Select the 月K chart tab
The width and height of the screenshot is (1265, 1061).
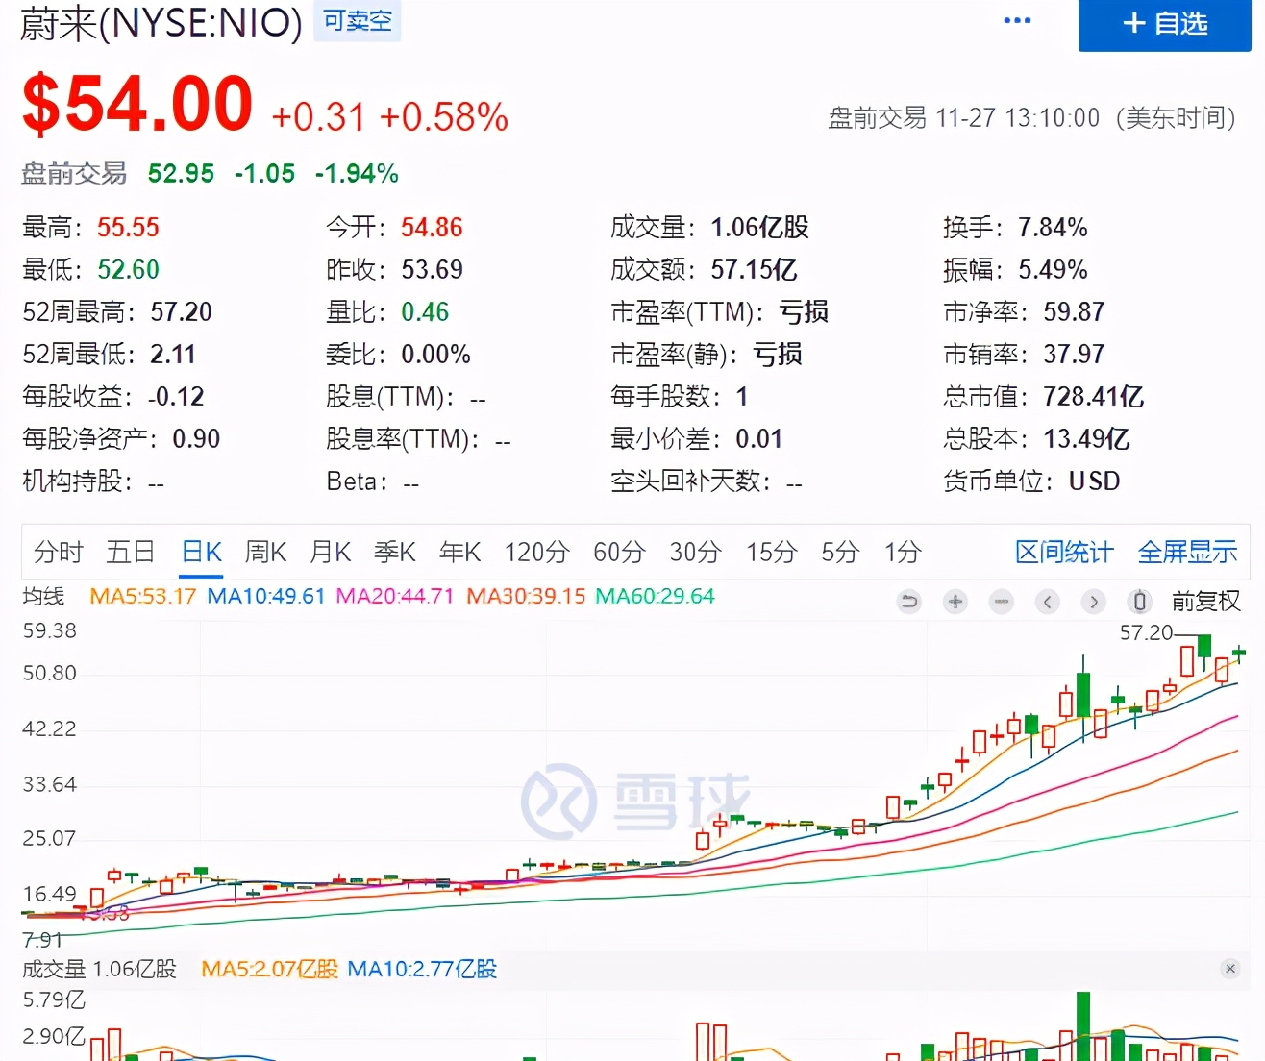point(330,552)
